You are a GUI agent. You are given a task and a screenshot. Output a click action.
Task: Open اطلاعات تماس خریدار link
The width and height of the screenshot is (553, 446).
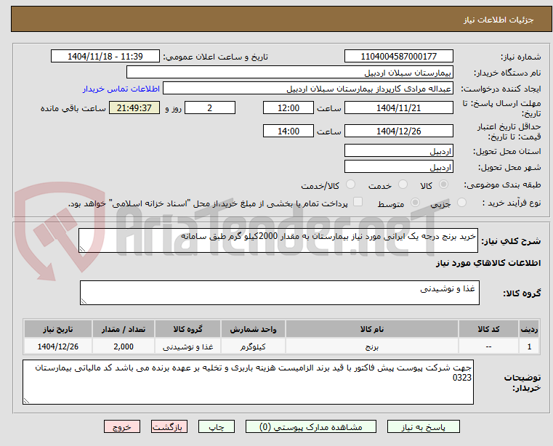121,89
